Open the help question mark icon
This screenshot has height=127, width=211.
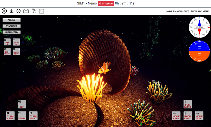[19, 11]
